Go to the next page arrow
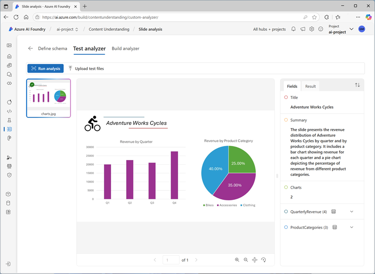This screenshot has width=375, height=274. tap(196, 260)
